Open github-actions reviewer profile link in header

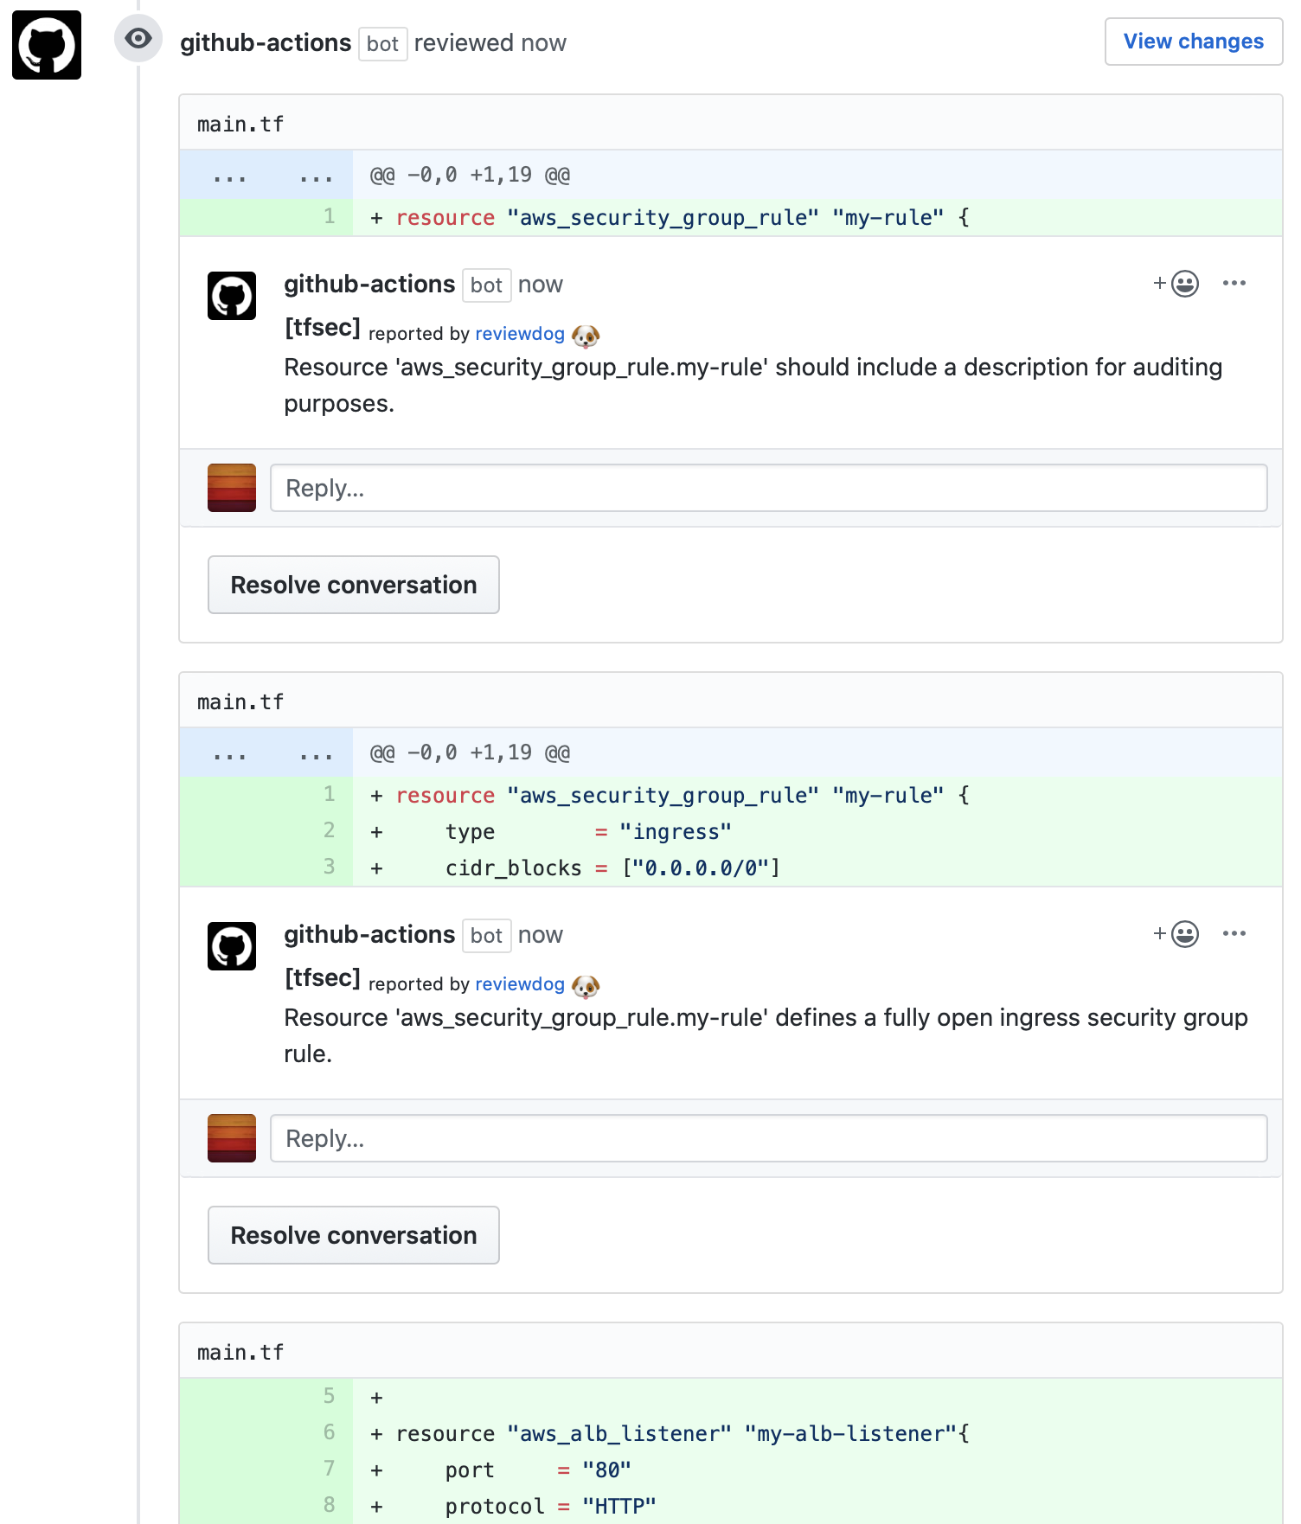click(266, 43)
